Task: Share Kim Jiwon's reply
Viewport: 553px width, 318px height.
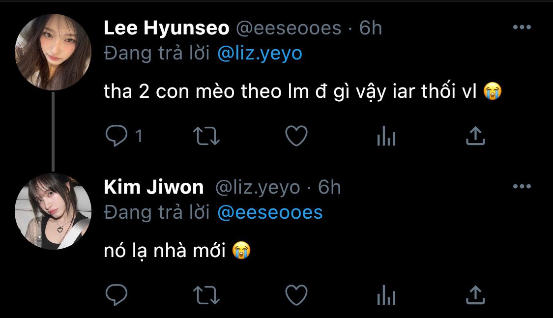Action: point(475,295)
